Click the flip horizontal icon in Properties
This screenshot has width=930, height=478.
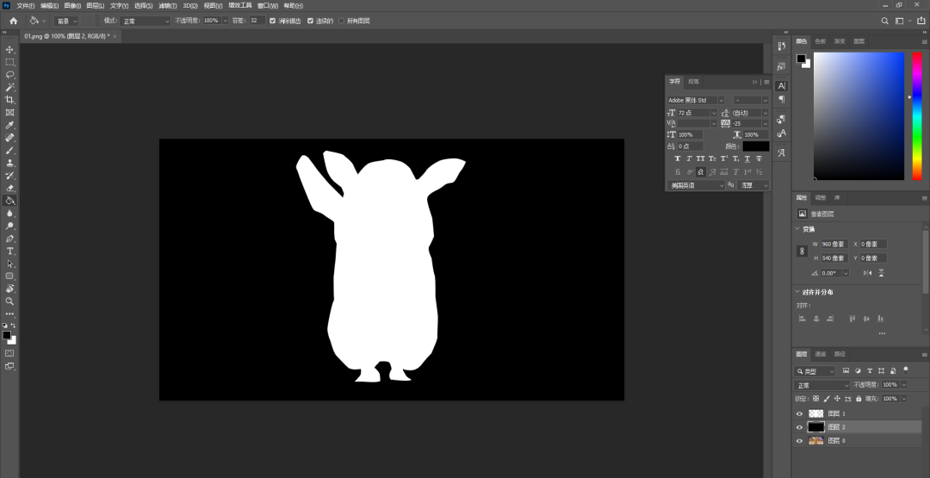867,273
